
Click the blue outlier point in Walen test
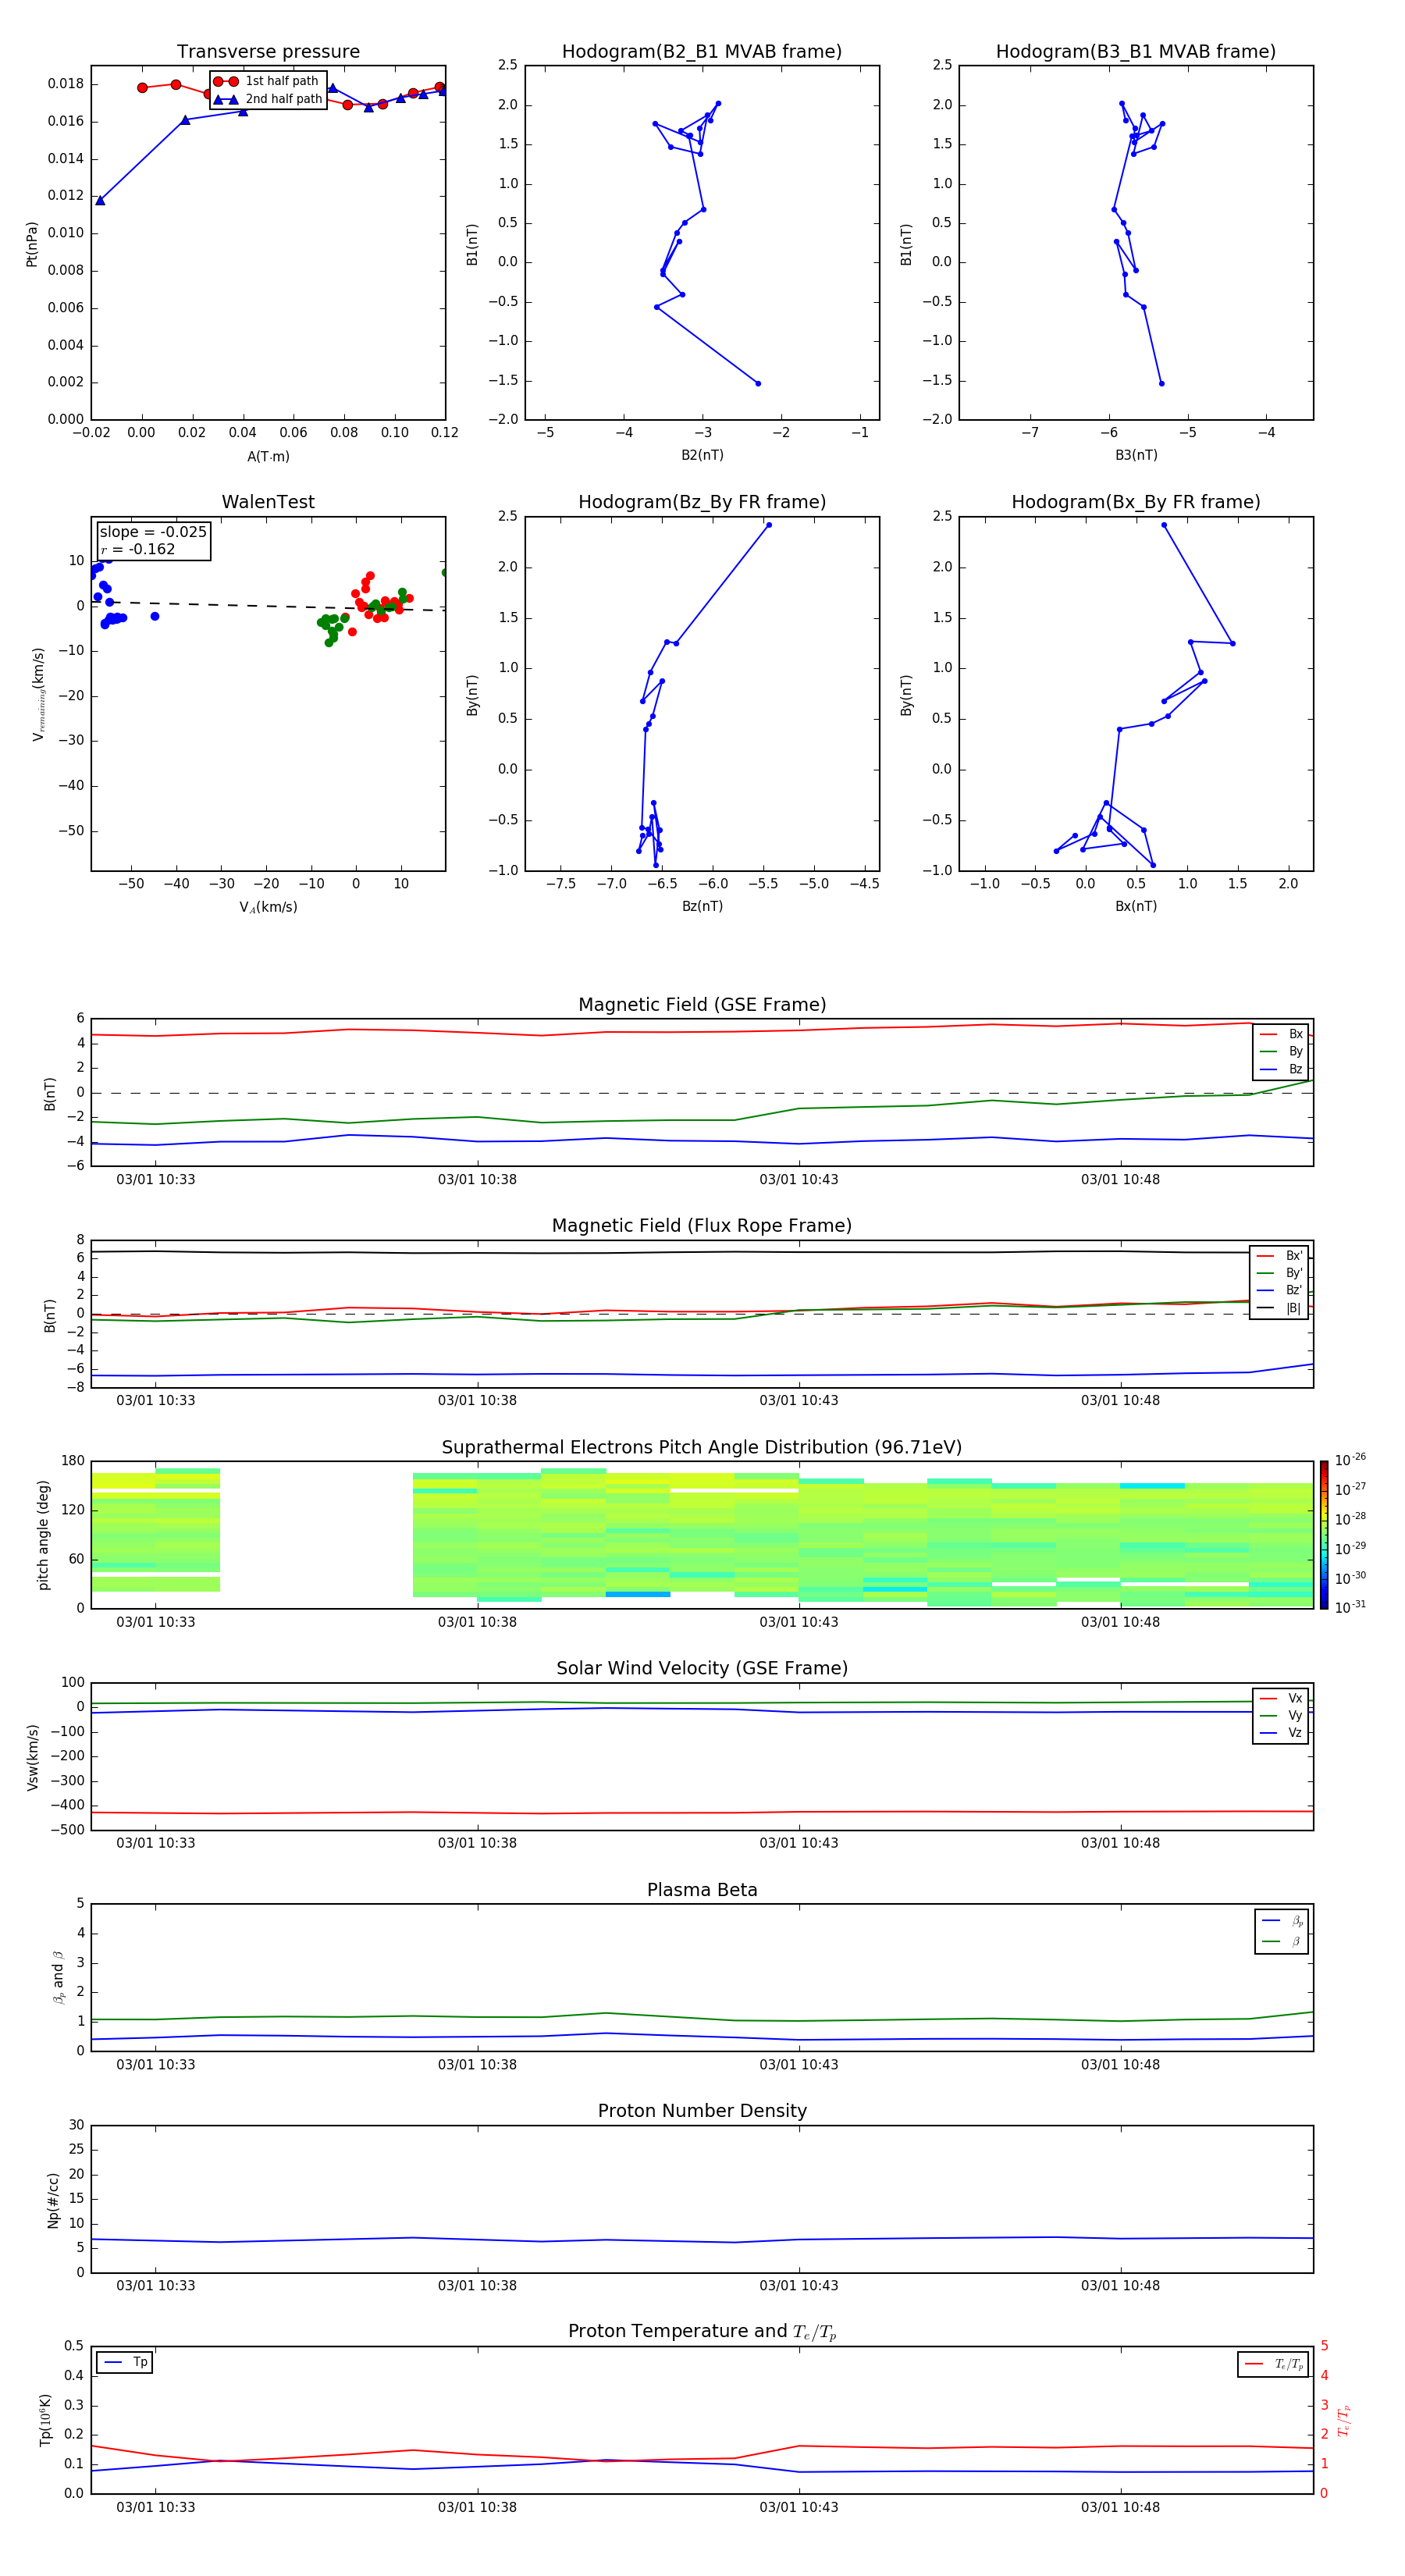[155, 616]
